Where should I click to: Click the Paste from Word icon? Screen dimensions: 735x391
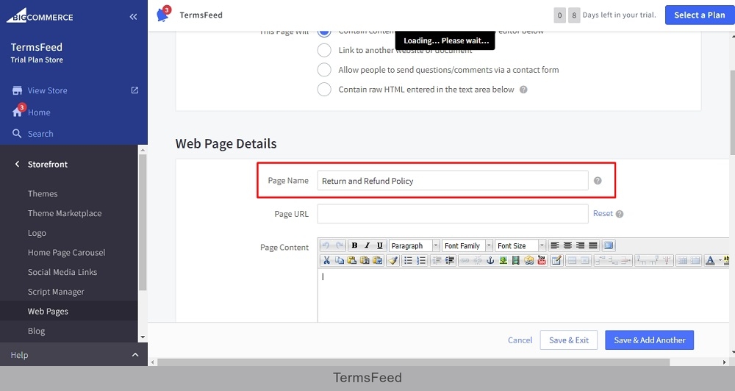[x=377, y=260]
